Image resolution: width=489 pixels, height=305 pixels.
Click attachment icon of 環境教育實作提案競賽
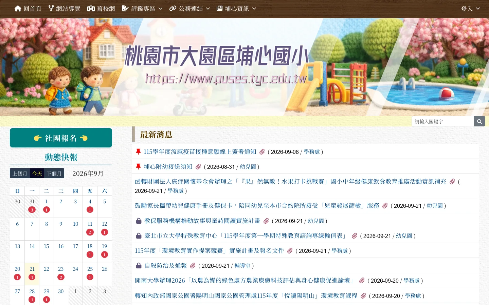pos(290,251)
